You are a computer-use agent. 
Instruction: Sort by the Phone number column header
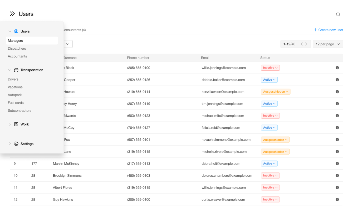click(x=138, y=58)
